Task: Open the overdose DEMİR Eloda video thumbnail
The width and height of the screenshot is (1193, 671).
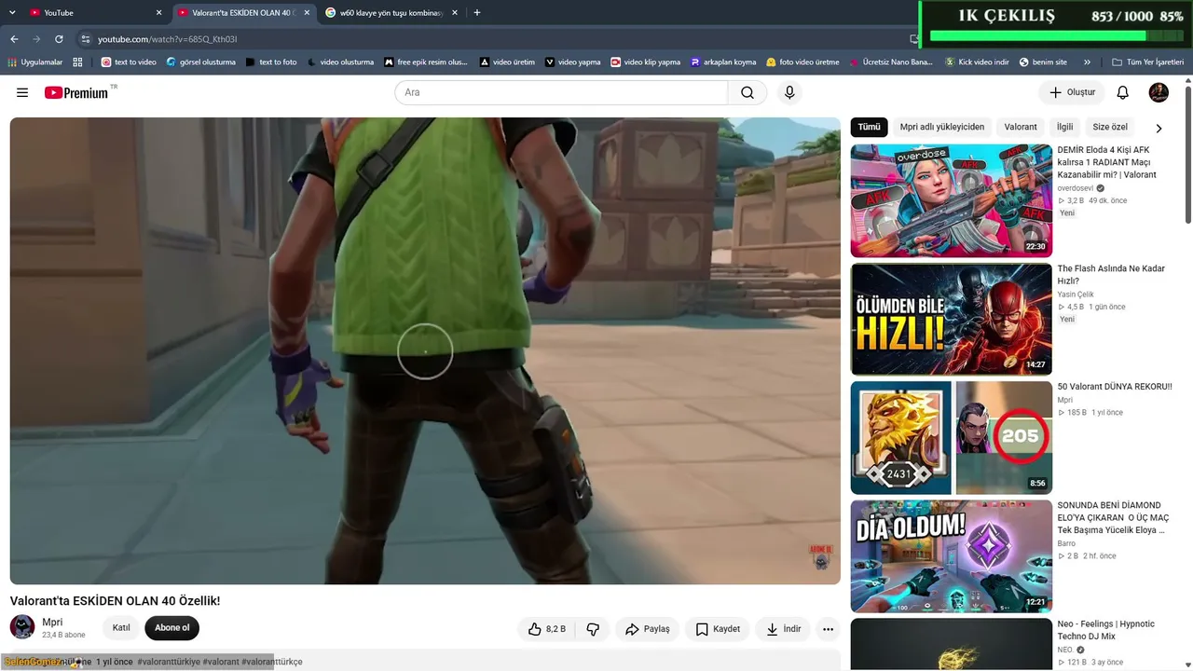Action: 952,200
